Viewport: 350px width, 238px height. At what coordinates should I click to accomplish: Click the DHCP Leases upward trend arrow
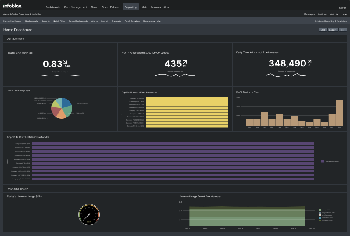point(185,62)
